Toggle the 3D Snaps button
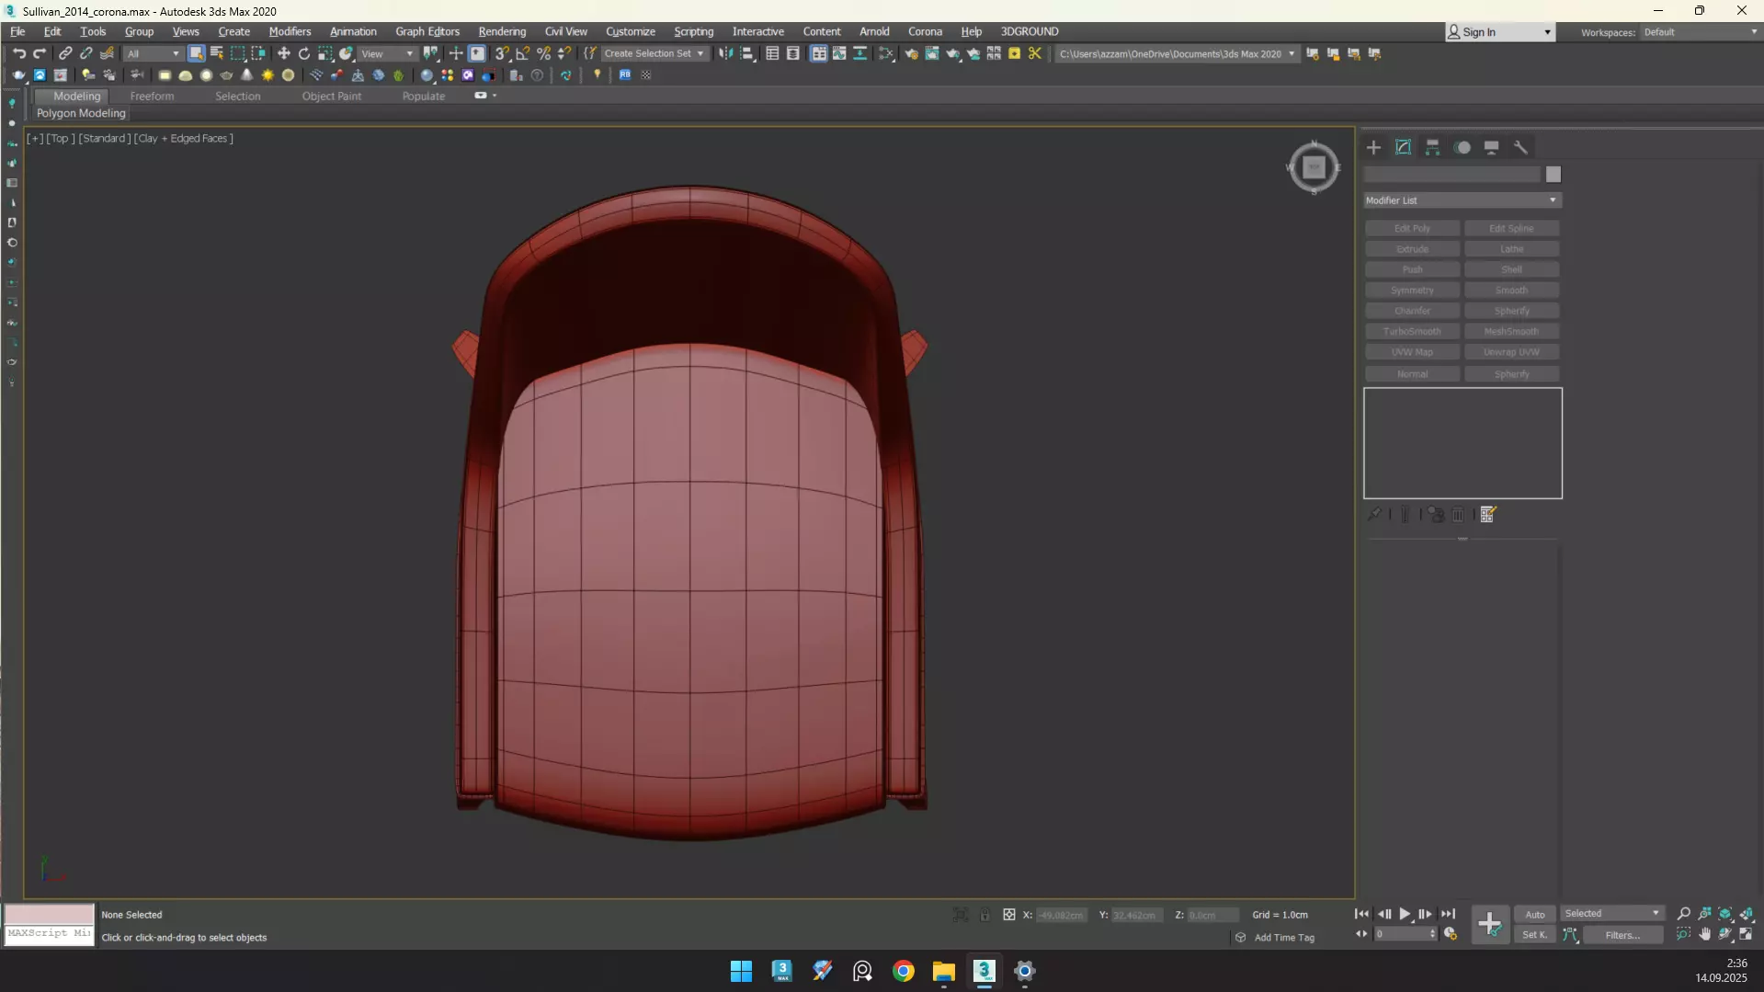The image size is (1764, 992). (x=502, y=53)
